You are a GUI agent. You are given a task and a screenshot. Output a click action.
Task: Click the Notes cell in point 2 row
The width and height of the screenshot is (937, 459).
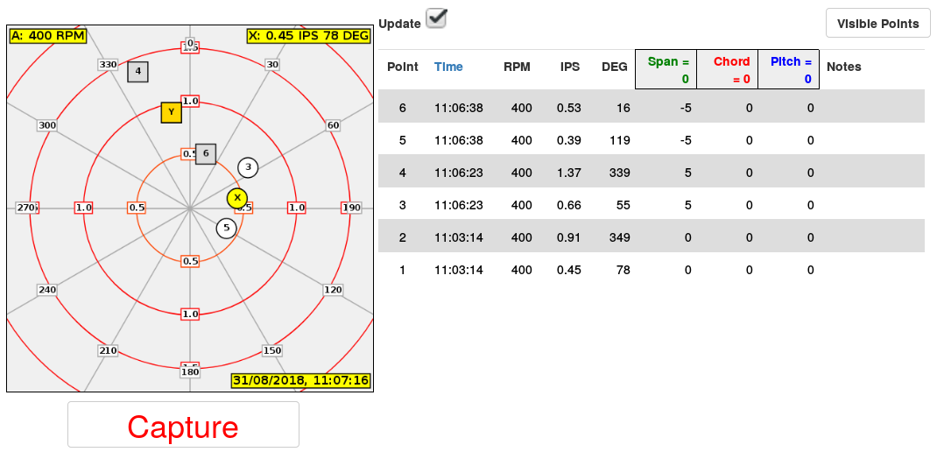(871, 237)
